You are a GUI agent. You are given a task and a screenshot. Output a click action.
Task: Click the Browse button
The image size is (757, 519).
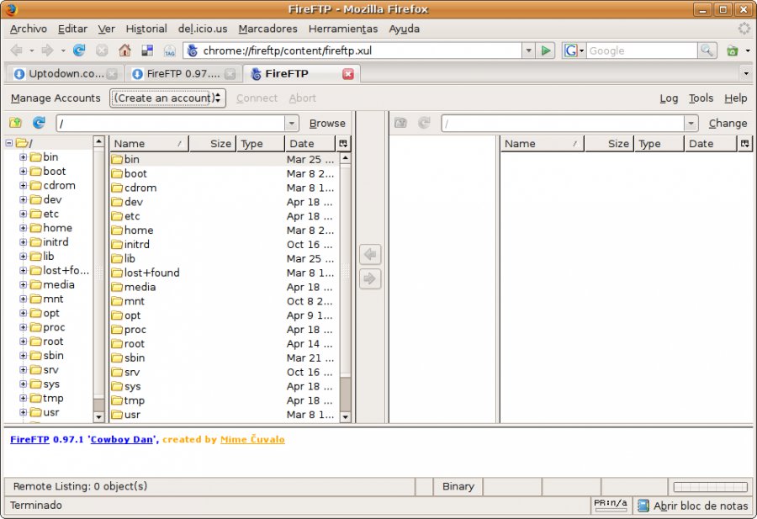tap(327, 124)
